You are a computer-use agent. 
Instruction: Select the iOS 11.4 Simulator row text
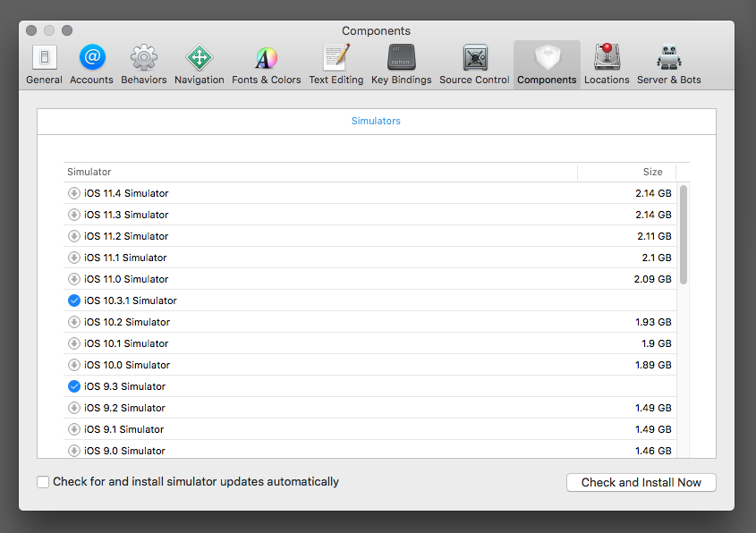click(x=126, y=193)
